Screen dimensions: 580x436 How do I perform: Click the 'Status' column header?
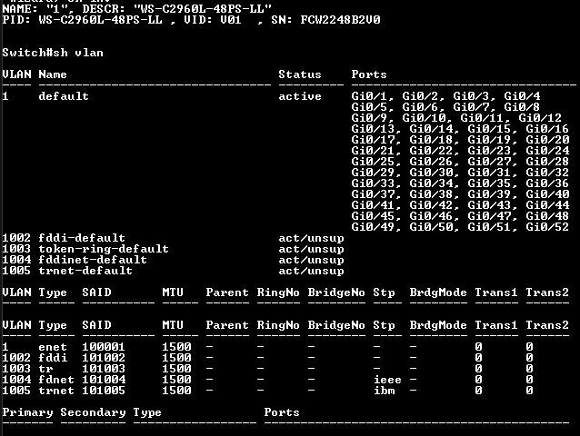300,74
